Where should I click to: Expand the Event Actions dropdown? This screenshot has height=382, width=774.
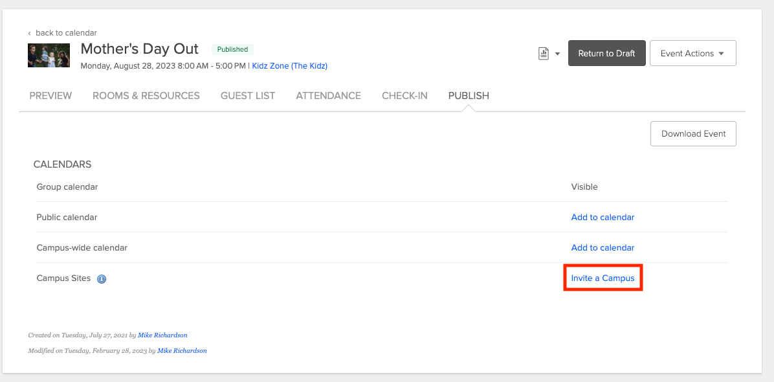692,54
